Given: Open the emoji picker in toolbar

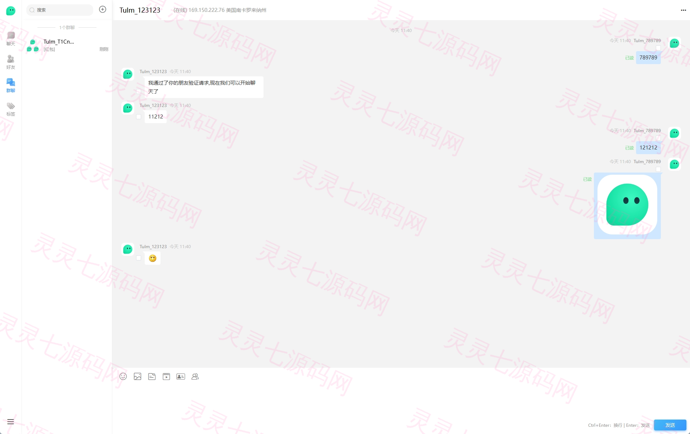Looking at the screenshot, I should click(123, 376).
